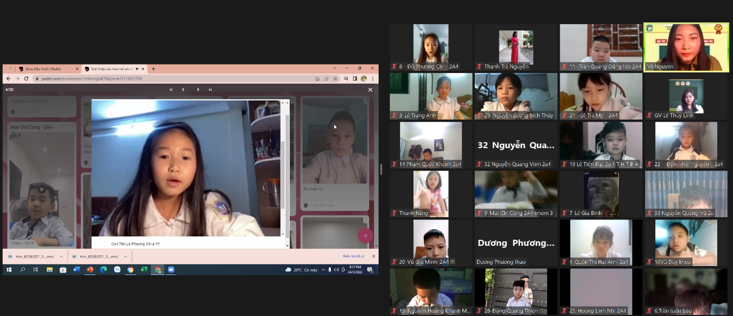The width and height of the screenshot is (733, 316).
Task: Reload the Padlet page
Action: tap(26, 79)
